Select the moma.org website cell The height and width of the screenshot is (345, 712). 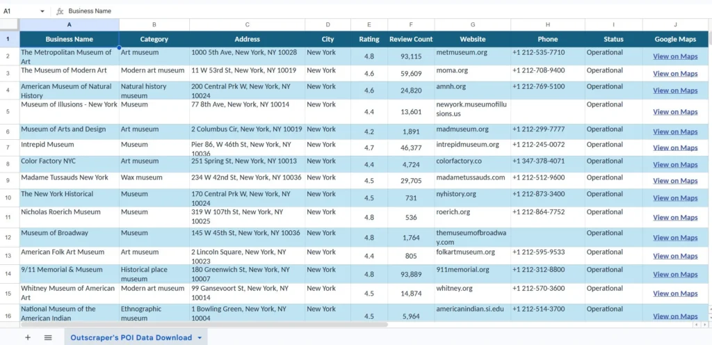[473, 74]
